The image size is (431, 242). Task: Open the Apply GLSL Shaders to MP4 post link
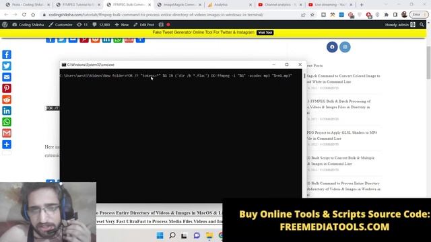pyautogui.click(x=341, y=135)
